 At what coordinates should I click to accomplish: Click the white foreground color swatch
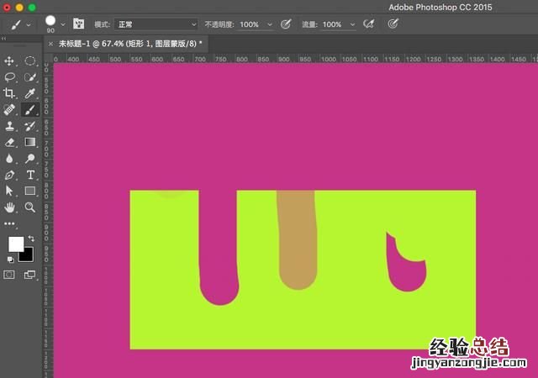(x=15, y=244)
